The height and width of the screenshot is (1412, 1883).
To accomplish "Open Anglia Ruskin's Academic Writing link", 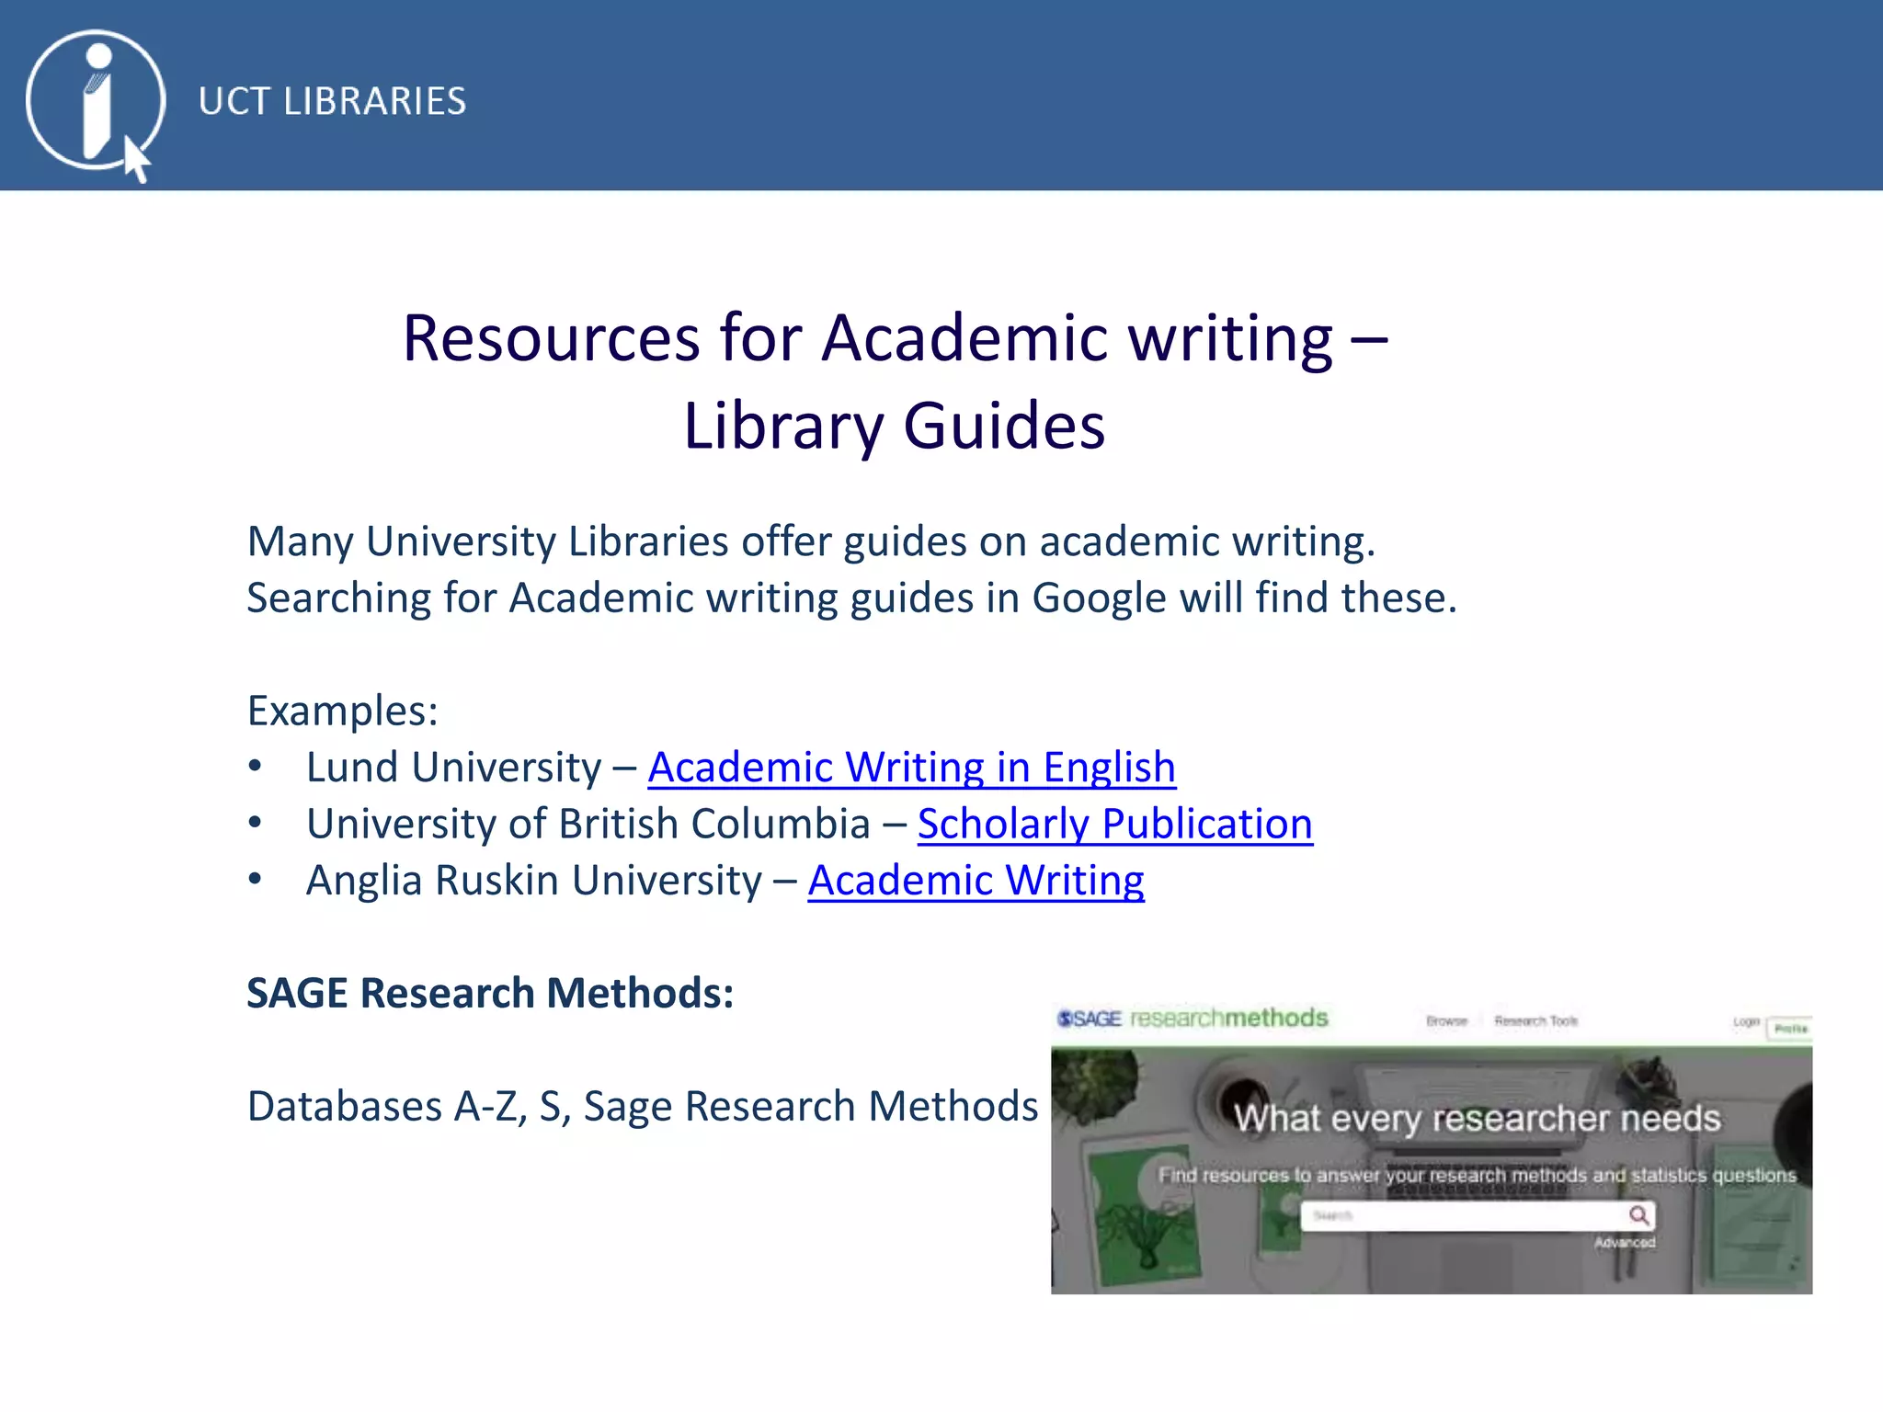I will coord(976,880).
